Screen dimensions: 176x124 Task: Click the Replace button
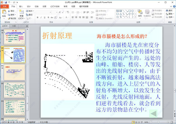[x=170, y=14]
